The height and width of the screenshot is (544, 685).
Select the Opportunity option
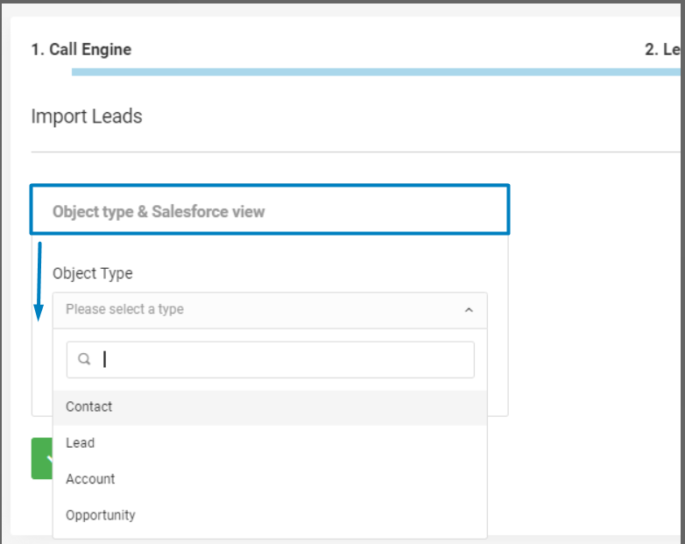tap(101, 515)
